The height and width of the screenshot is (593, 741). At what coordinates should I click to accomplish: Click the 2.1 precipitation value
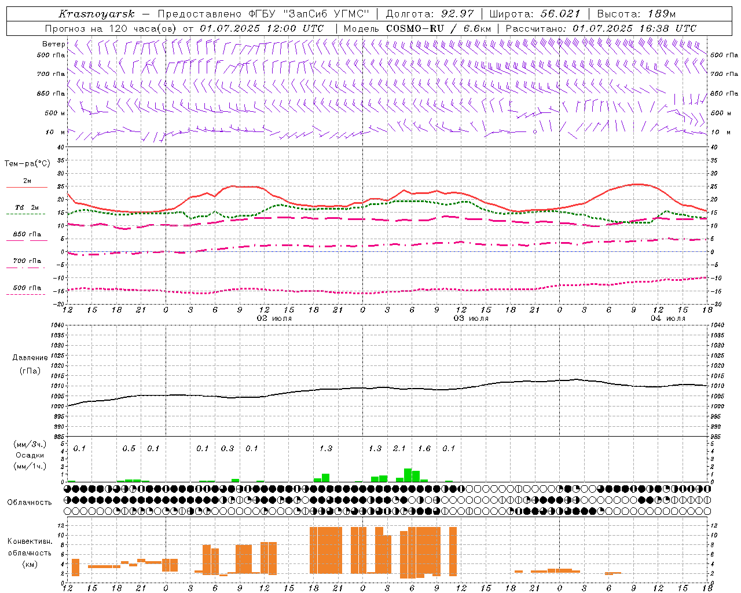[399, 448]
